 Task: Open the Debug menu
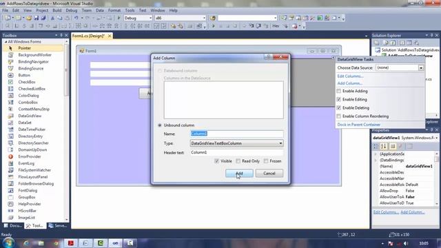72,10
